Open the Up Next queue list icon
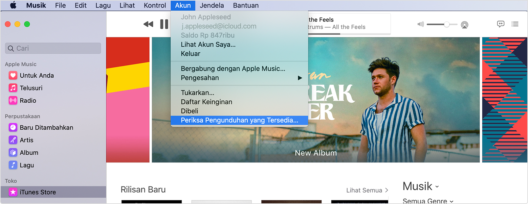 [515, 24]
